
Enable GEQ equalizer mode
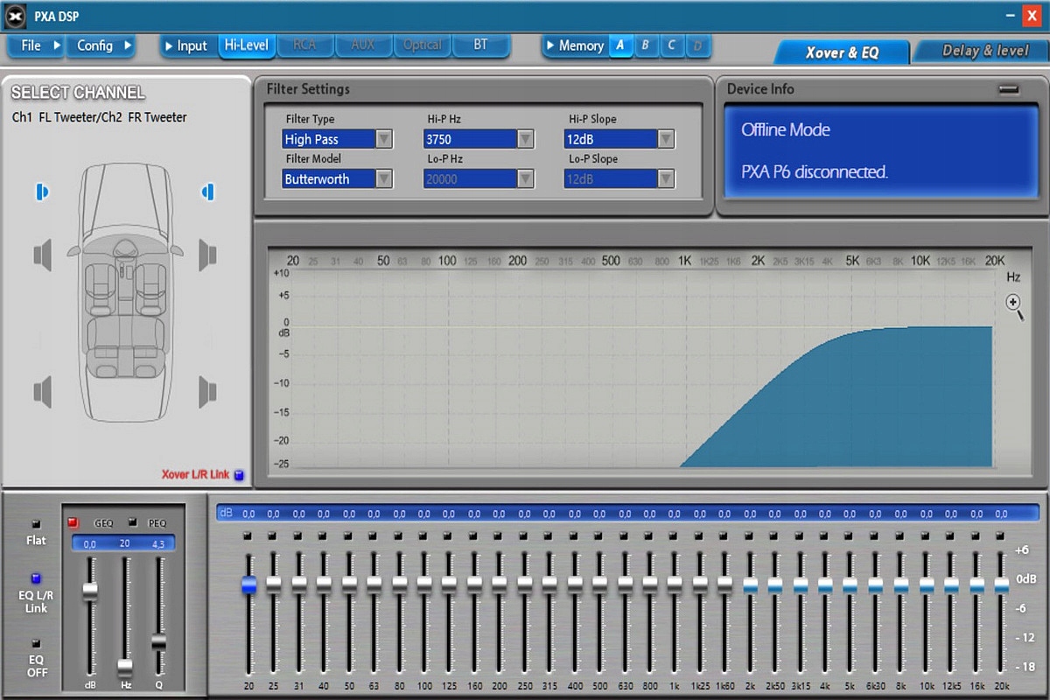[73, 522]
